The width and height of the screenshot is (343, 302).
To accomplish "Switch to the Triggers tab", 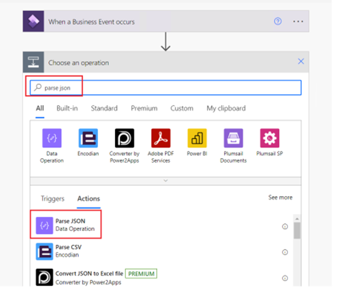I will point(53,198).
